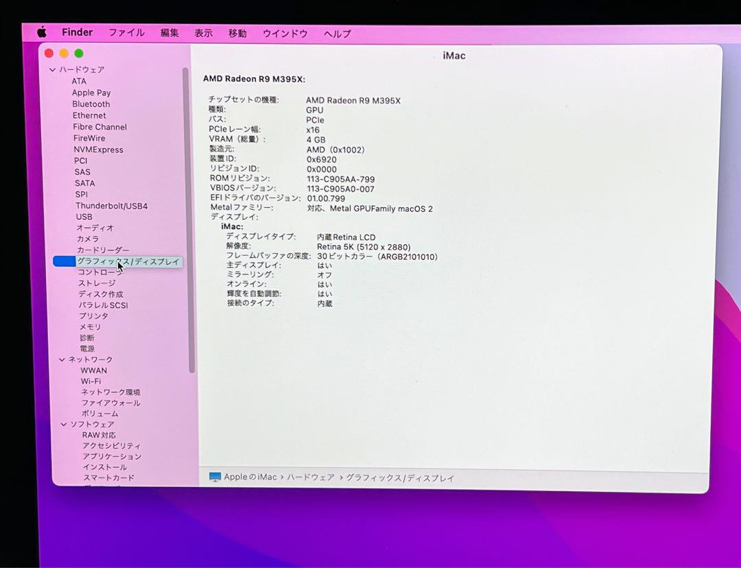Click the ROM revision 113-C905AA-799
This screenshot has width=741, height=568.
[341, 180]
